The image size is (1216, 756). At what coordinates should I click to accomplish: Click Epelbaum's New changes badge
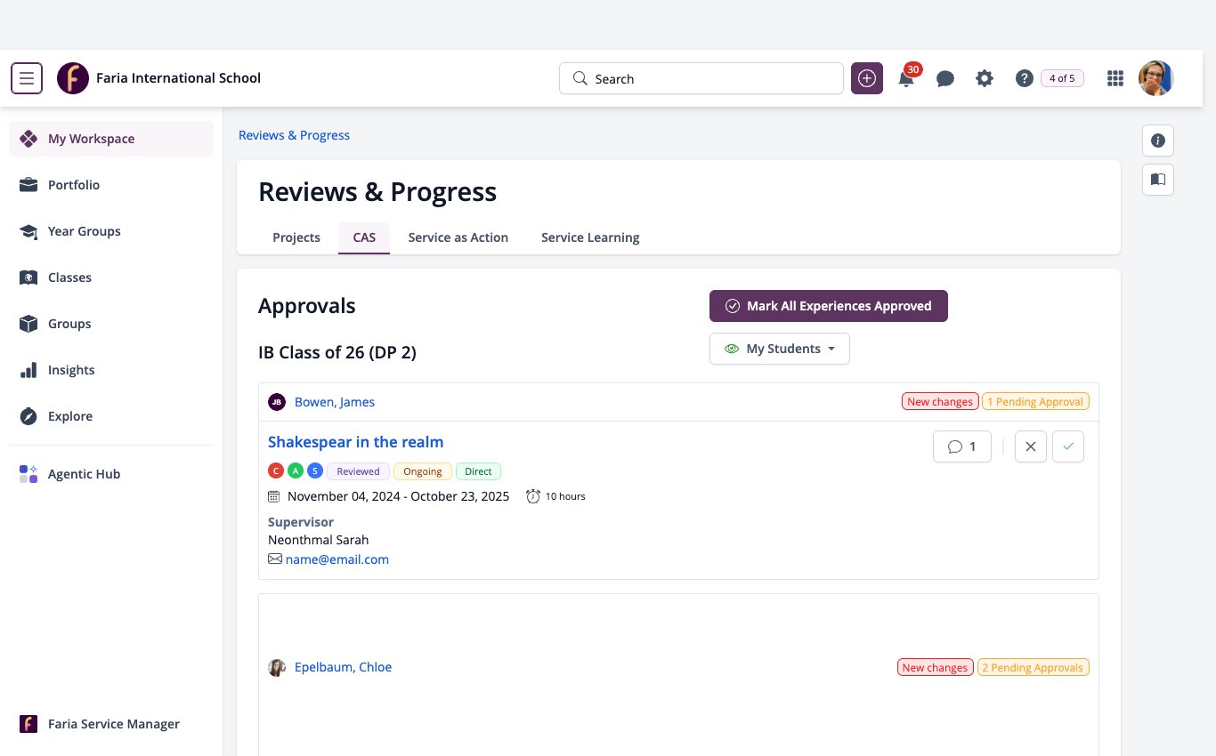coord(935,667)
